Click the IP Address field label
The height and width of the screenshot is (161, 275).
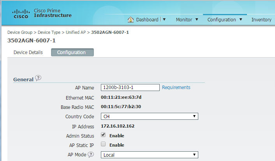coord(83,126)
